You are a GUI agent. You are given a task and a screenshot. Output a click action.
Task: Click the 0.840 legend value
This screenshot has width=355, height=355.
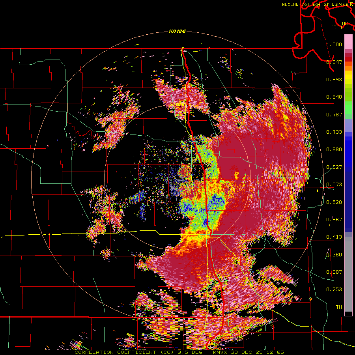pos(334,97)
